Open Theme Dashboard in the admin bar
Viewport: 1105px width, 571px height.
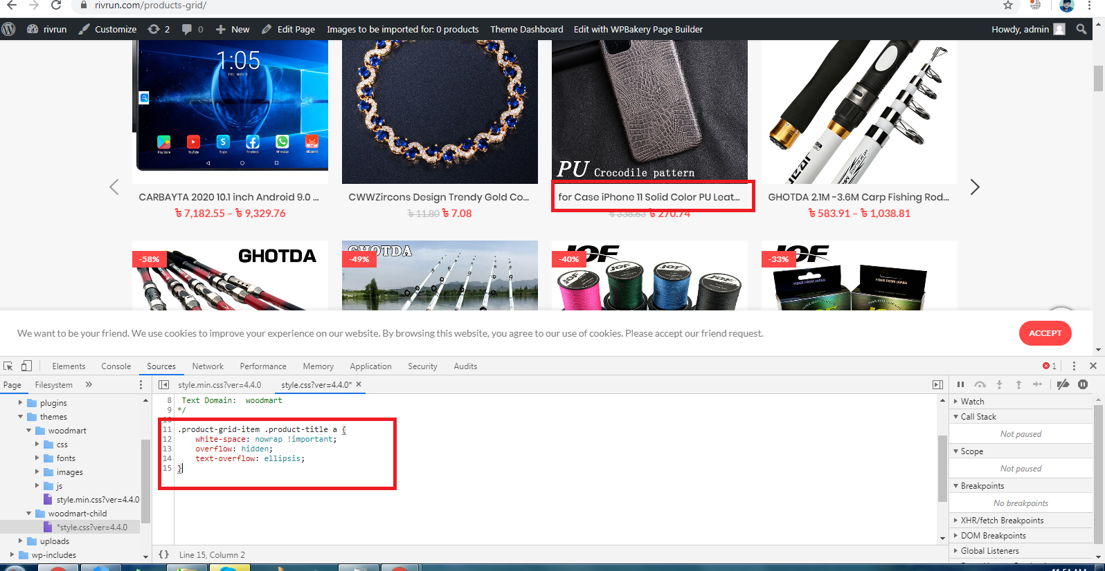tap(527, 29)
